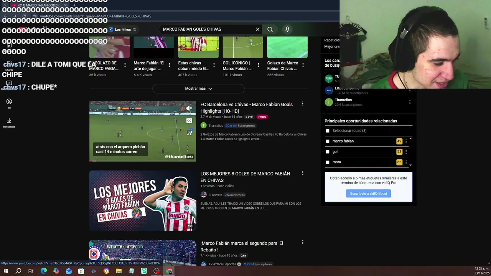Open Microsoft Store from the taskbar

click(81, 271)
